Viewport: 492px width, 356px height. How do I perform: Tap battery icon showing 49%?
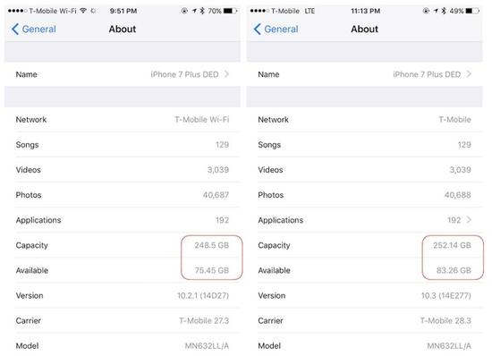pyautogui.click(x=472, y=11)
